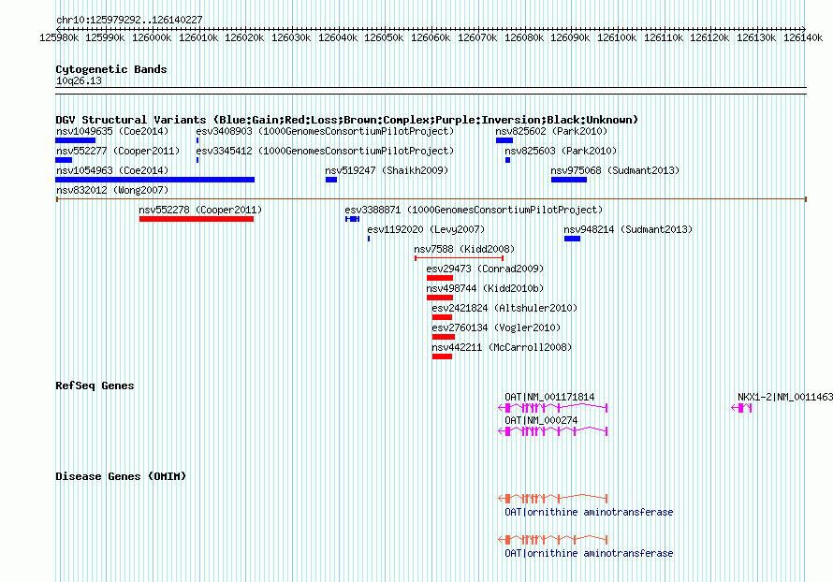This screenshot has width=833, height=582.
Task: Click the 125990k ruler label
Action: tap(105, 37)
